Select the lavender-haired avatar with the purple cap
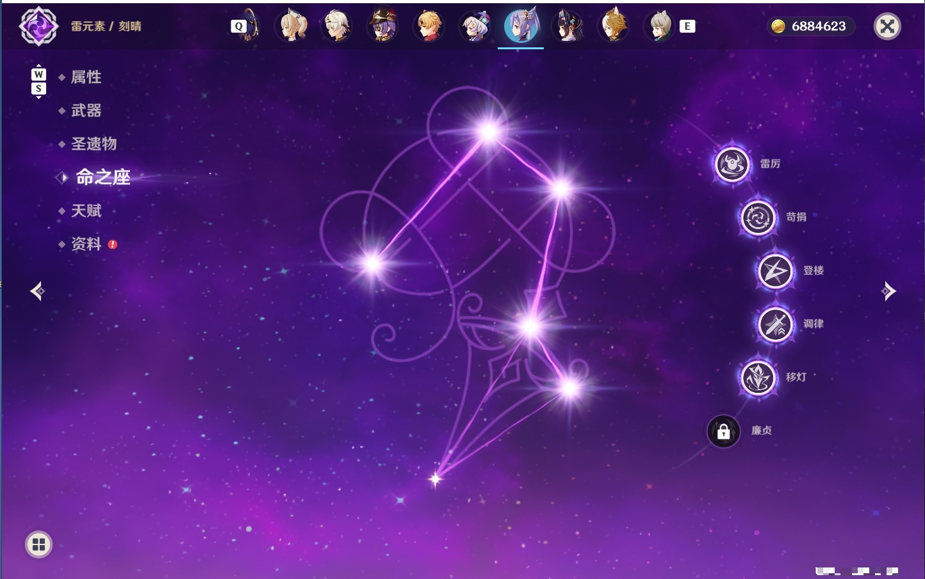 point(475,26)
